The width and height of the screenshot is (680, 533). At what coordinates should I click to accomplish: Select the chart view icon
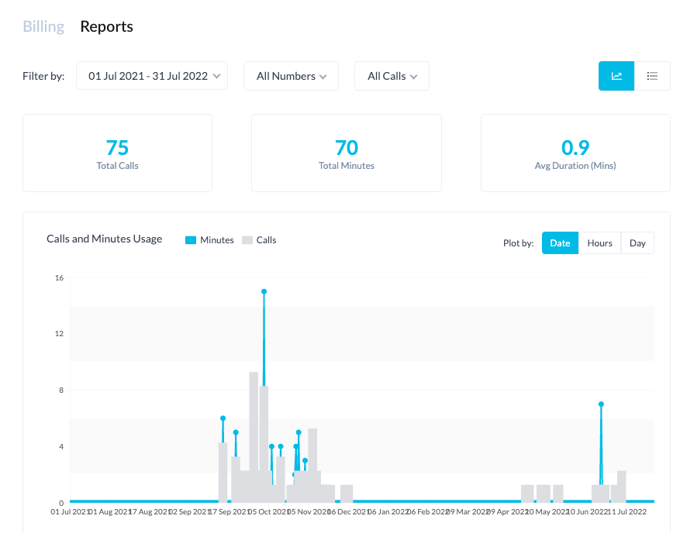pos(616,76)
